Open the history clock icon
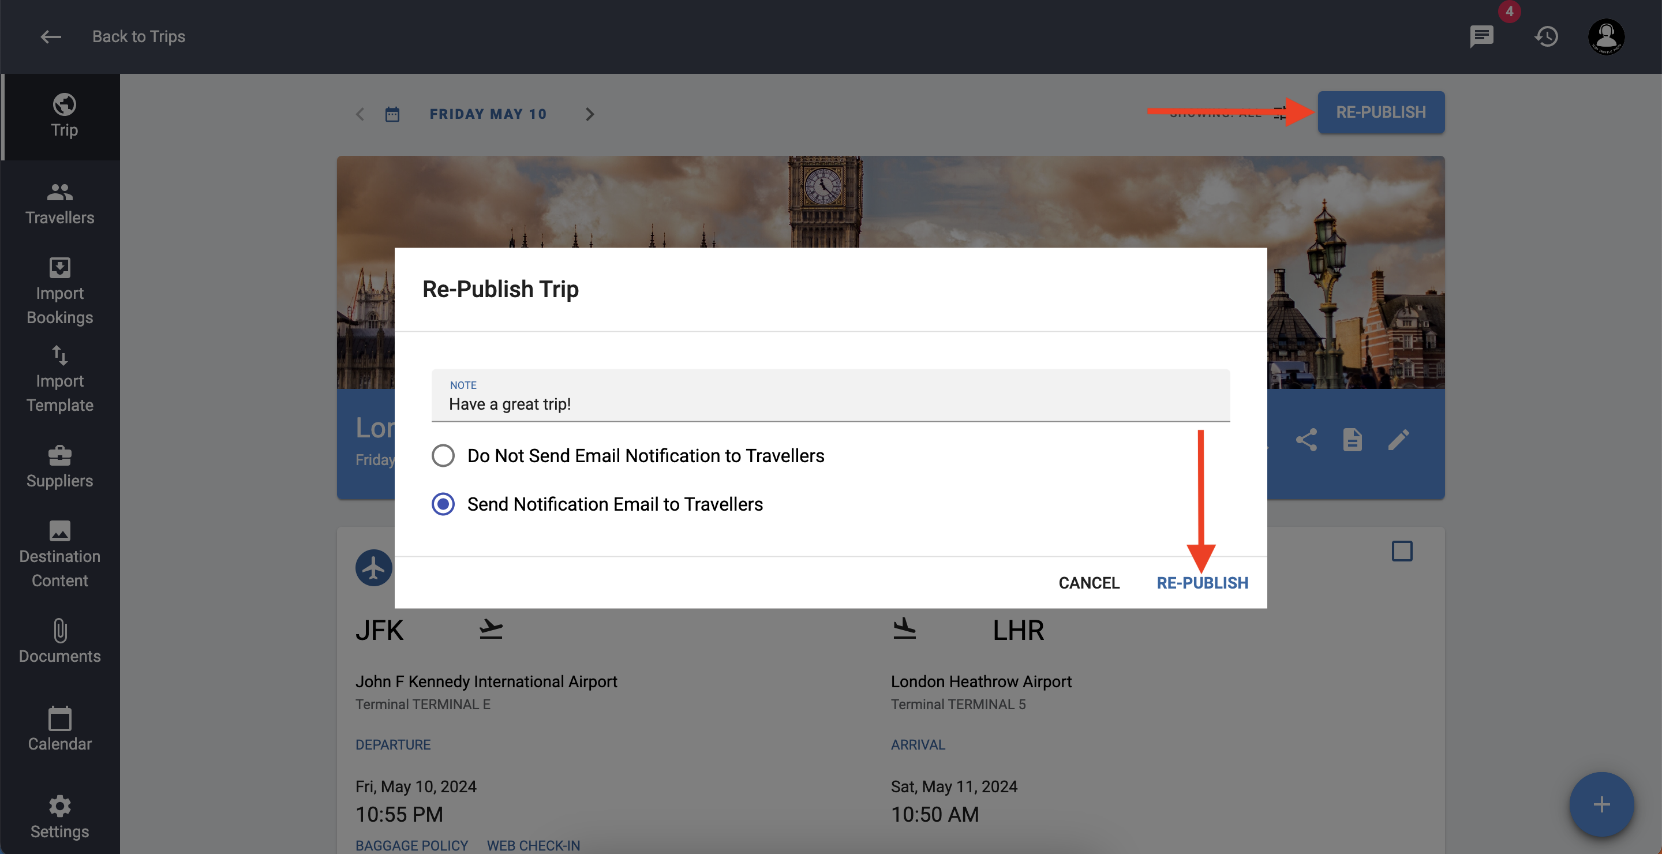 [1546, 37]
